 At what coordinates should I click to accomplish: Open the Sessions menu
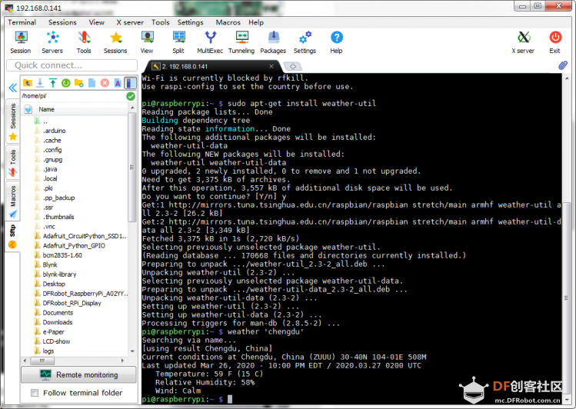(x=62, y=22)
